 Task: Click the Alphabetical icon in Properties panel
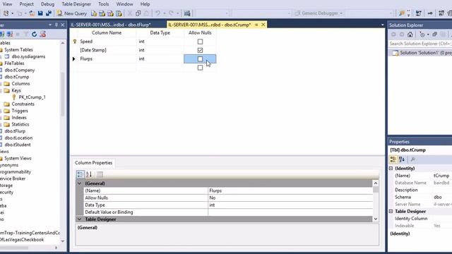(x=402, y=159)
